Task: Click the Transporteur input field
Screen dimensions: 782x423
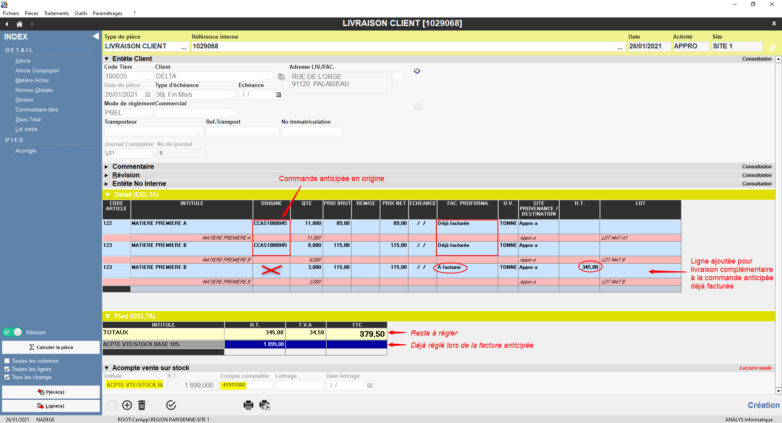Action: 149,131
